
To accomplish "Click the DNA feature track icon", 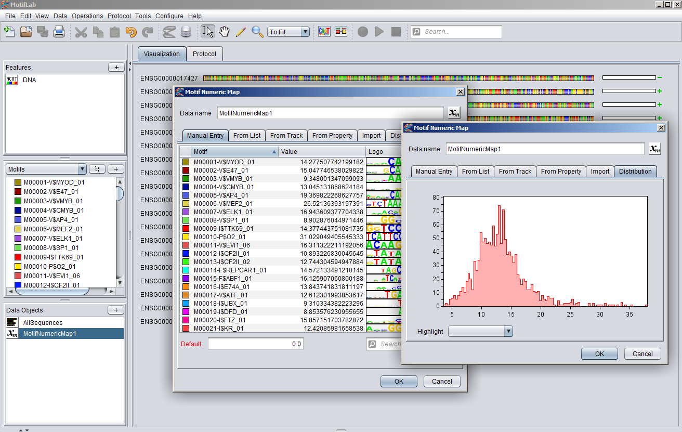I will click(12, 80).
